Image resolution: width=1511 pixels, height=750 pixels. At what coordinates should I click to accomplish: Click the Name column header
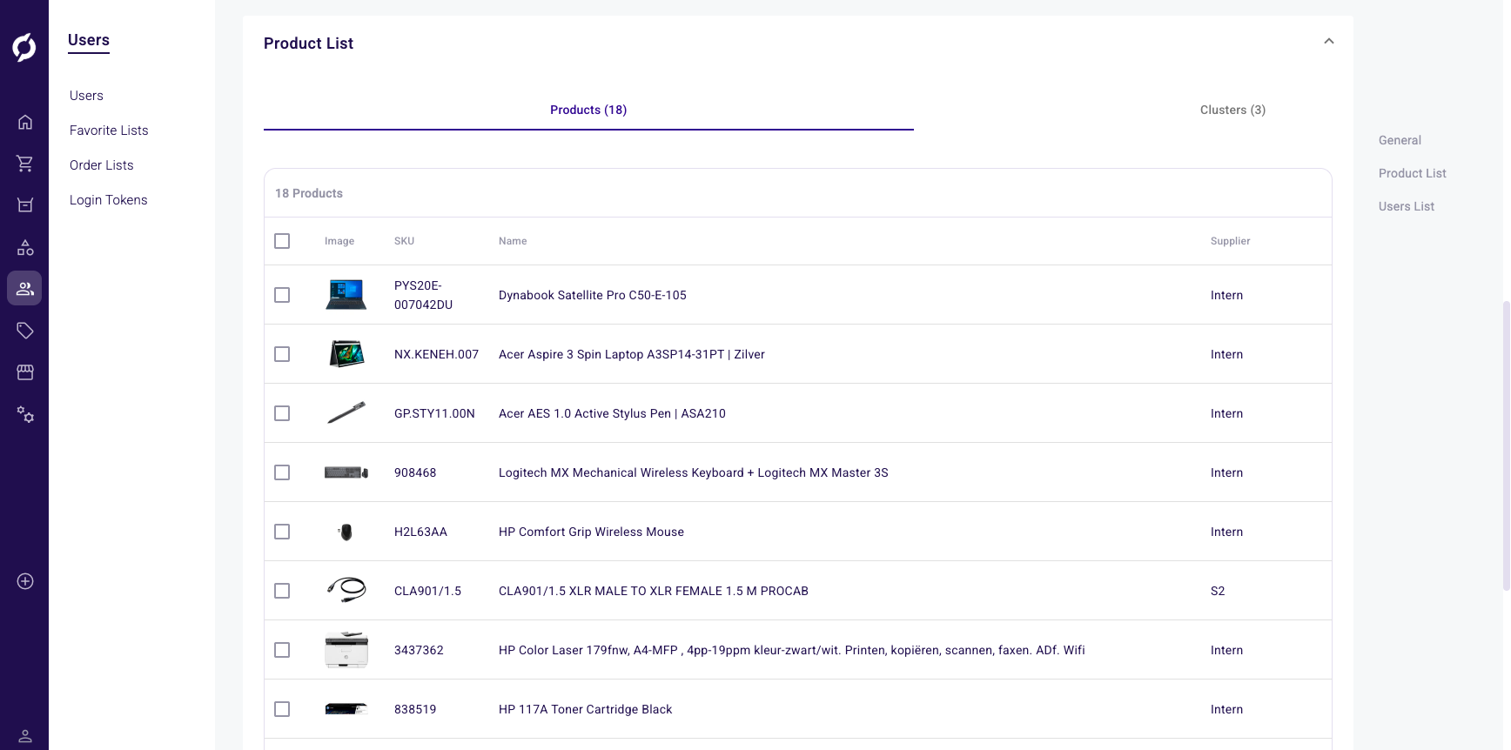(x=513, y=241)
